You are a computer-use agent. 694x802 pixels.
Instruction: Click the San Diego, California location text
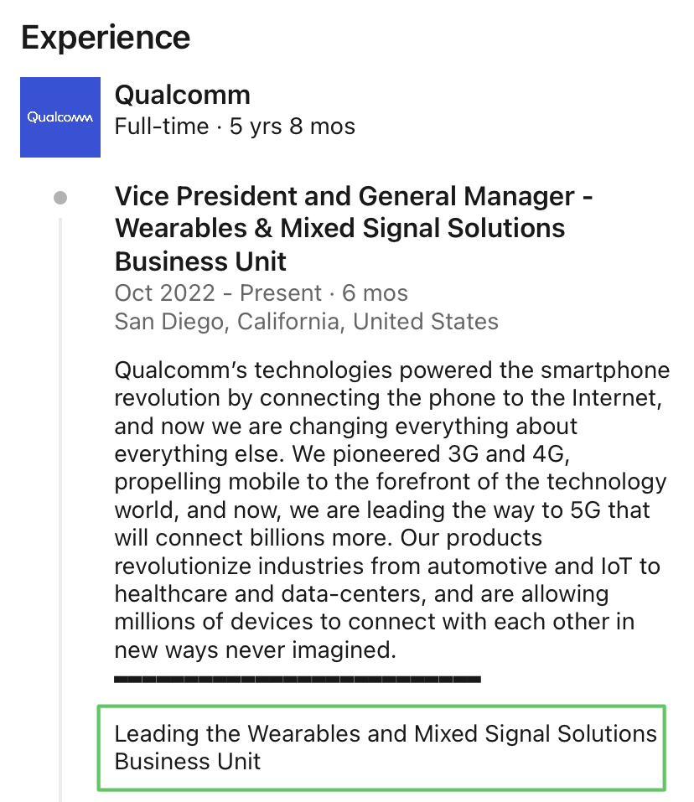tap(306, 321)
